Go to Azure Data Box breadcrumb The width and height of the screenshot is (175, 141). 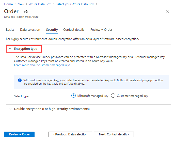[x=40, y=4]
